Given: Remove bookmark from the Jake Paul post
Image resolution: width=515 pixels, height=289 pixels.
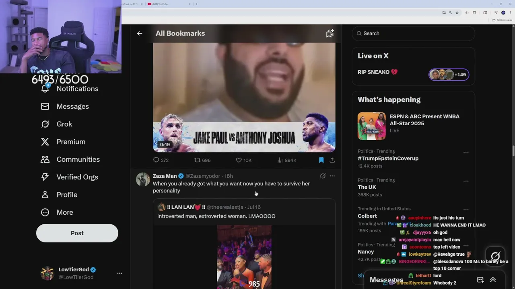Looking at the screenshot, I should [x=321, y=160].
